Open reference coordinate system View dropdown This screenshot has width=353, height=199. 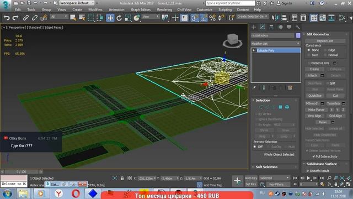pos(151,17)
